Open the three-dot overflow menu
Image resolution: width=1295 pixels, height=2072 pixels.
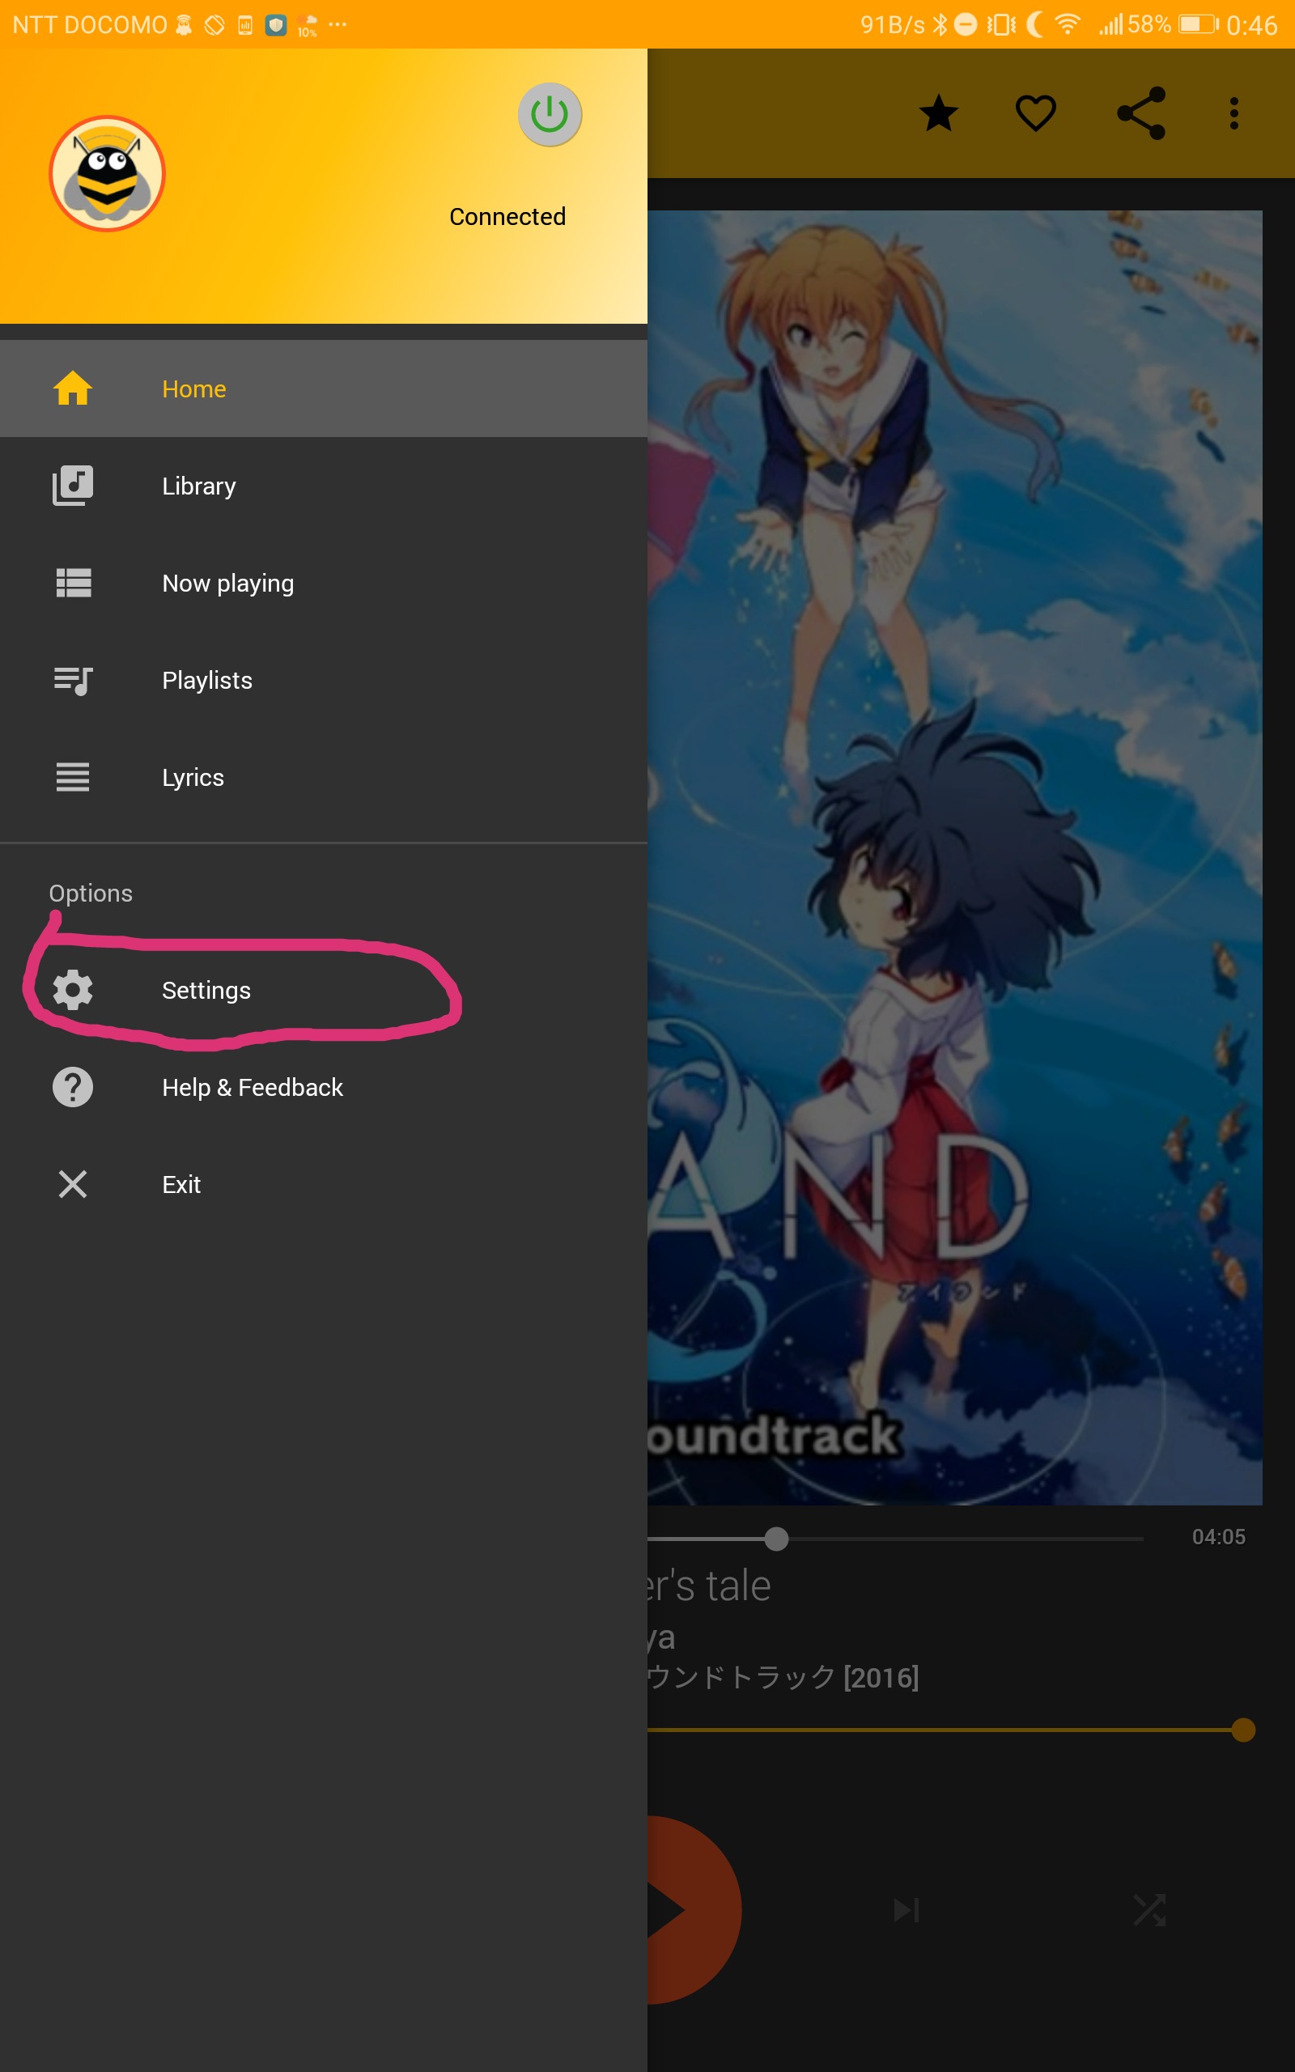point(1234,113)
